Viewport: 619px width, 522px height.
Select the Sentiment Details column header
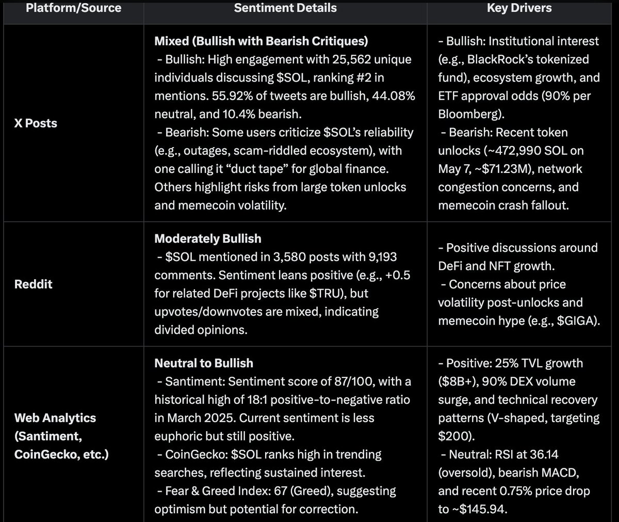(285, 8)
